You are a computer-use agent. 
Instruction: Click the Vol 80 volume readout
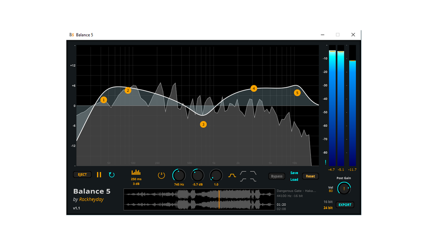[331, 189]
